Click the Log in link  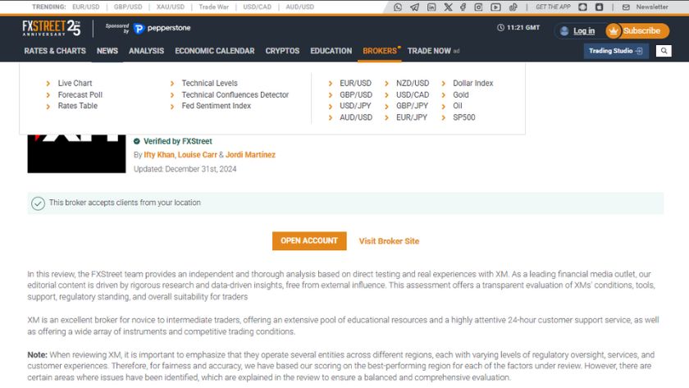(x=583, y=30)
